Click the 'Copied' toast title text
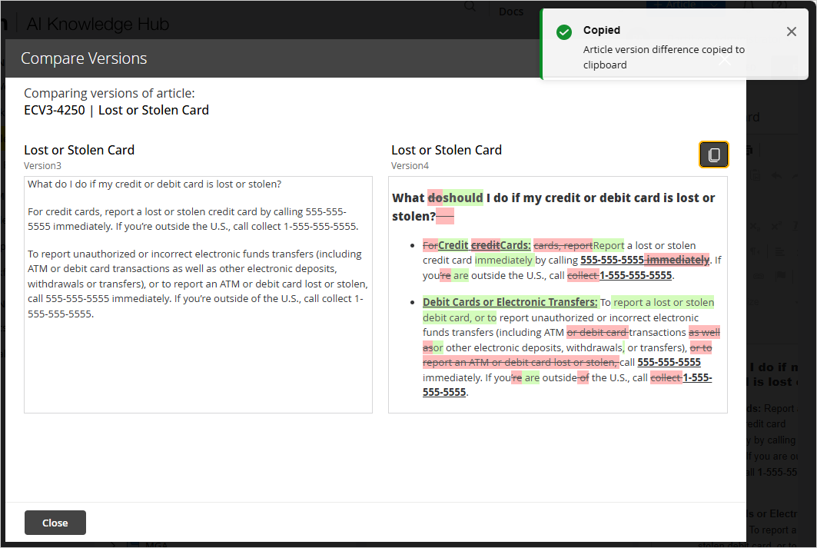 (x=601, y=31)
